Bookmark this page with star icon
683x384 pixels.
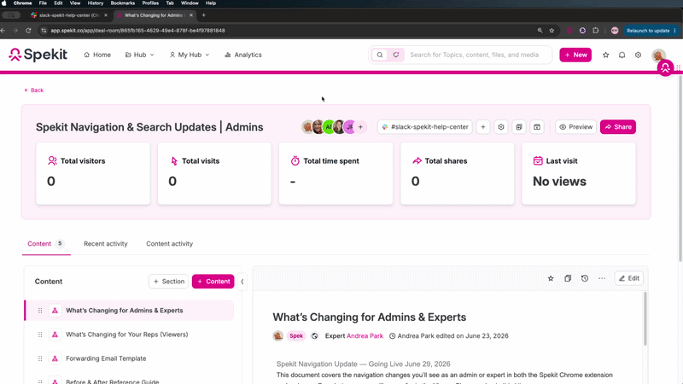tap(552, 31)
